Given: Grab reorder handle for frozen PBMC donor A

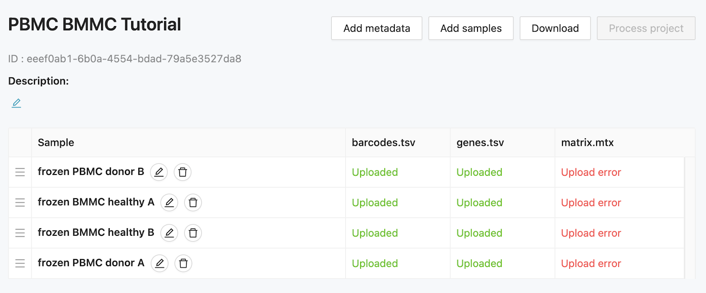Looking at the screenshot, I should coord(20,263).
